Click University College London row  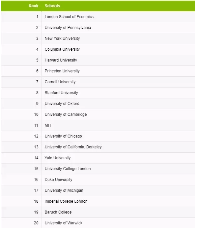coord(98,169)
